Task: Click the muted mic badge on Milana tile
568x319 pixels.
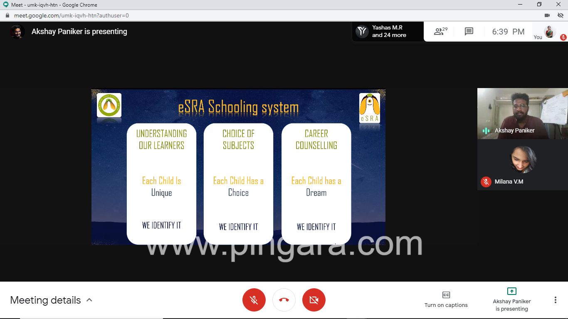Action: pos(486,182)
